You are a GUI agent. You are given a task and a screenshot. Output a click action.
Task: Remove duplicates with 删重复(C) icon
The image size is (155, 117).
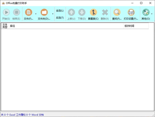coord(94,12)
